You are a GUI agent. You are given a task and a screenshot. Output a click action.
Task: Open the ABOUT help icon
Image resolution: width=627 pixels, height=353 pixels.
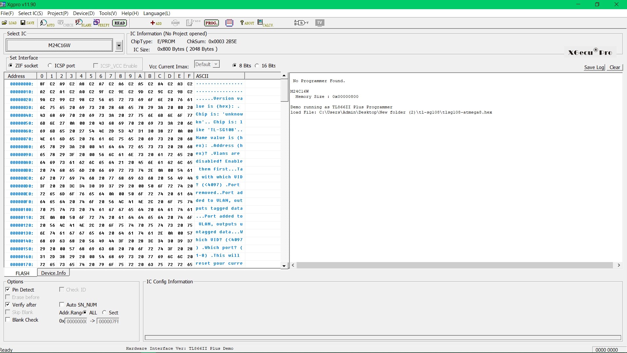(247, 23)
